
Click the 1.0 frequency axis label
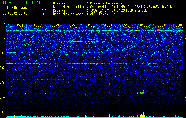(3, 53)
